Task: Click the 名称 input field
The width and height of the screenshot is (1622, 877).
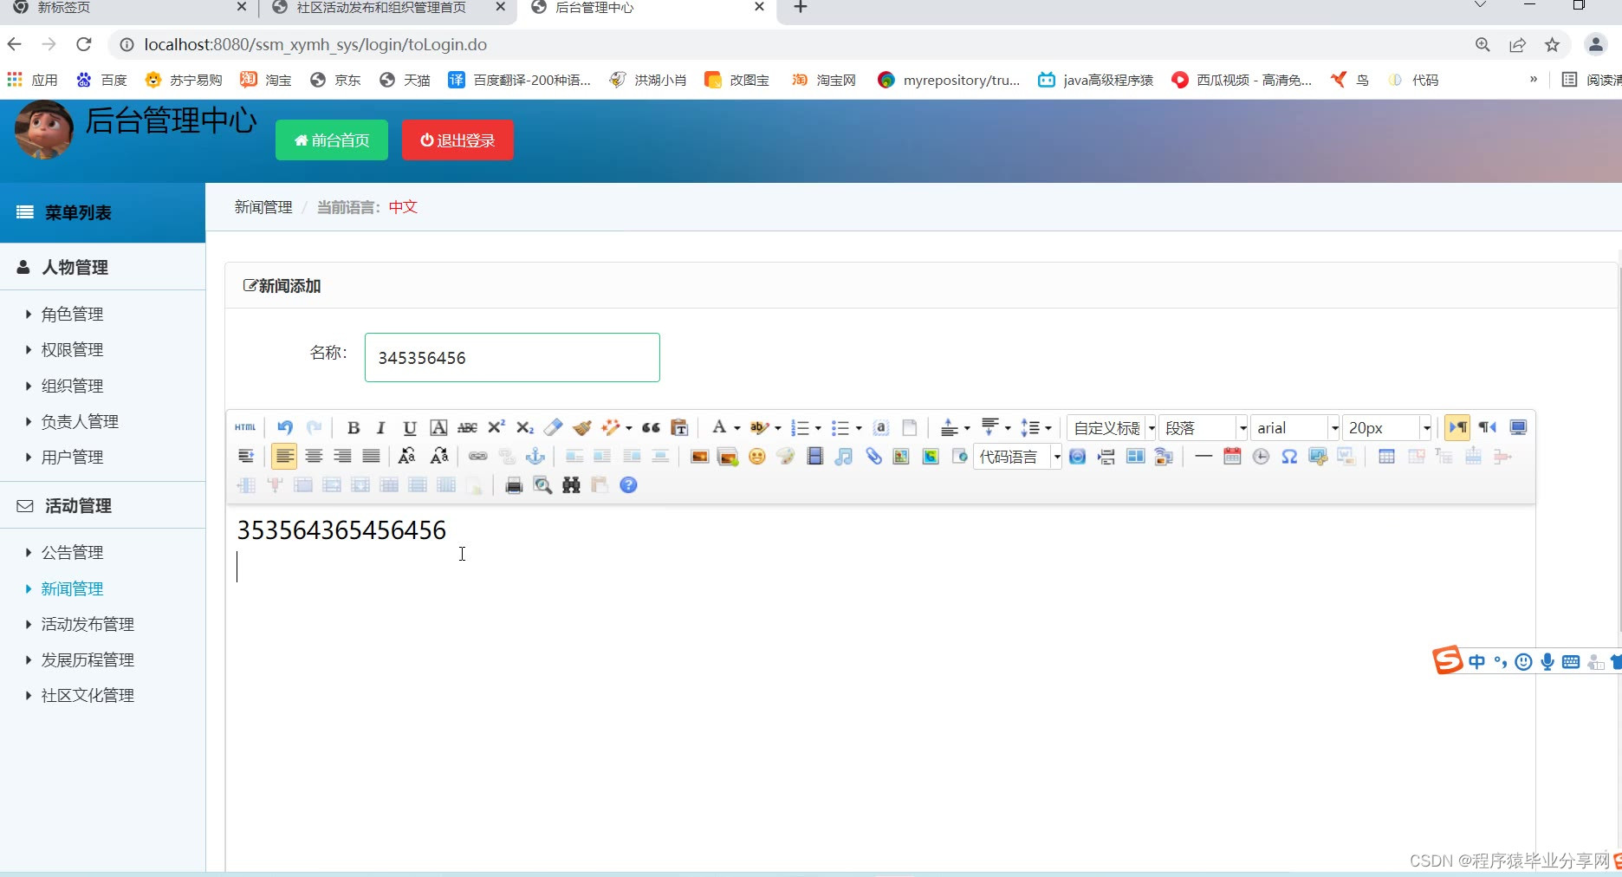Action: pos(512,358)
